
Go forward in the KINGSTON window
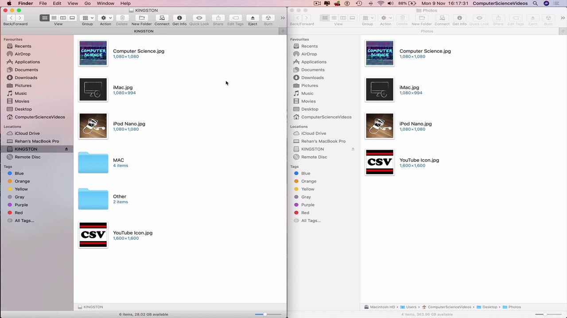coord(19,18)
